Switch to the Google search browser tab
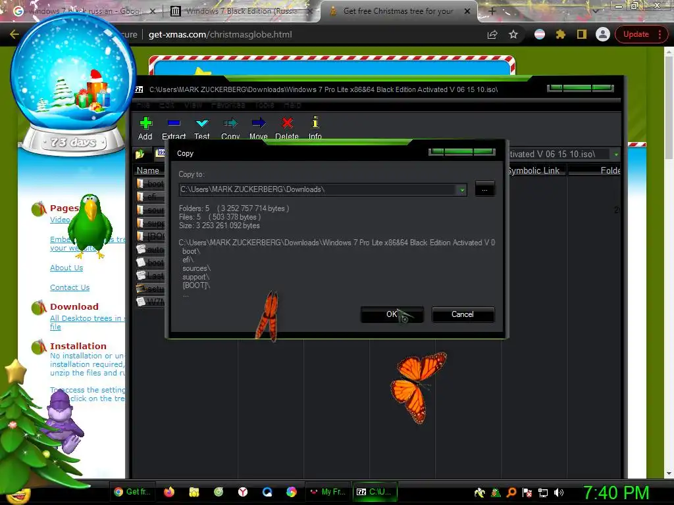The image size is (674, 505). tap(84, 11)
